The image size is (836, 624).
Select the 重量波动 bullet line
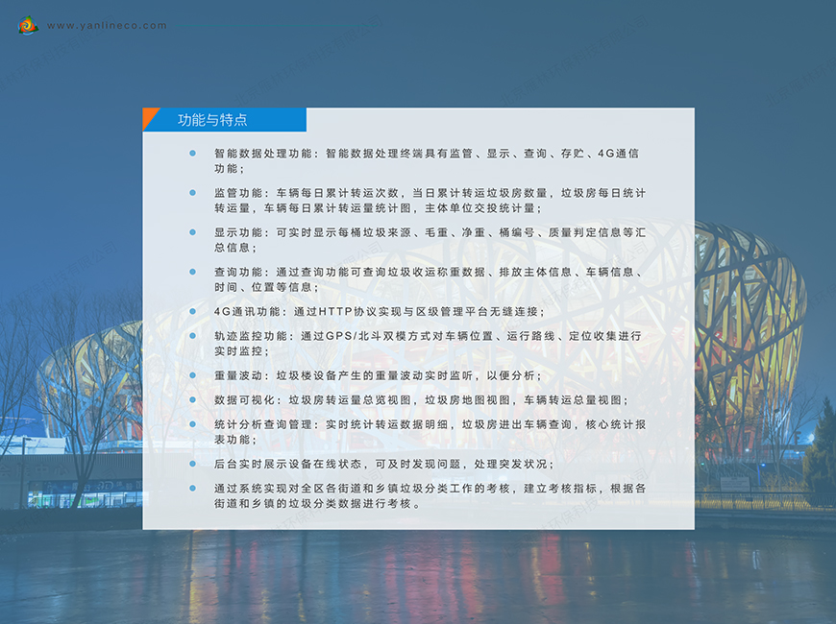(x=378, y=375)
